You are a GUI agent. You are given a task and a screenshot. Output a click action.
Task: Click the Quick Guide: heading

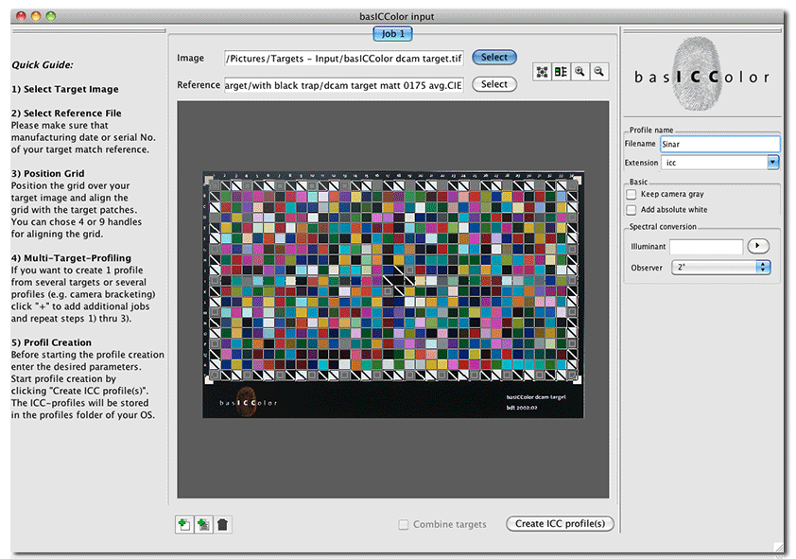(x=43, y=65)
